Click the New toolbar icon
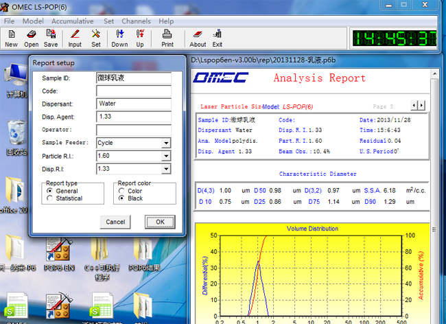 click(x=12, y=38)
